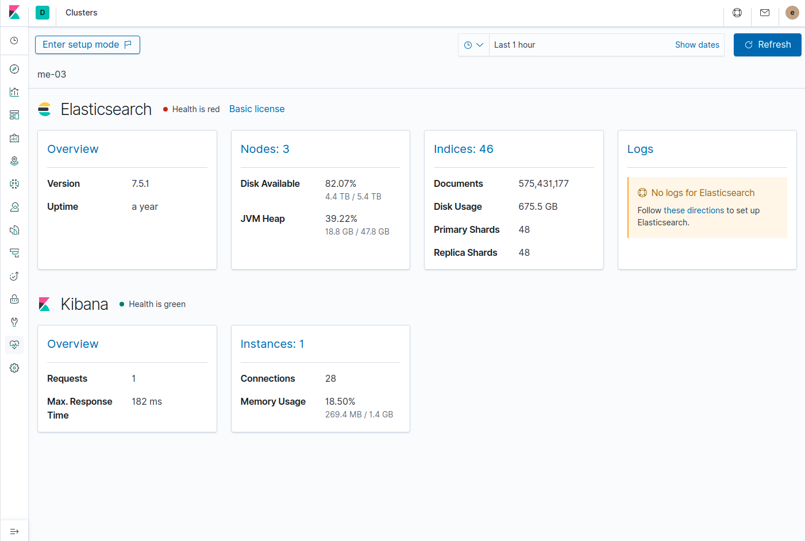Open the date quick menu dropdown
This screenshot has height=541, width=805.
(473, 45)
